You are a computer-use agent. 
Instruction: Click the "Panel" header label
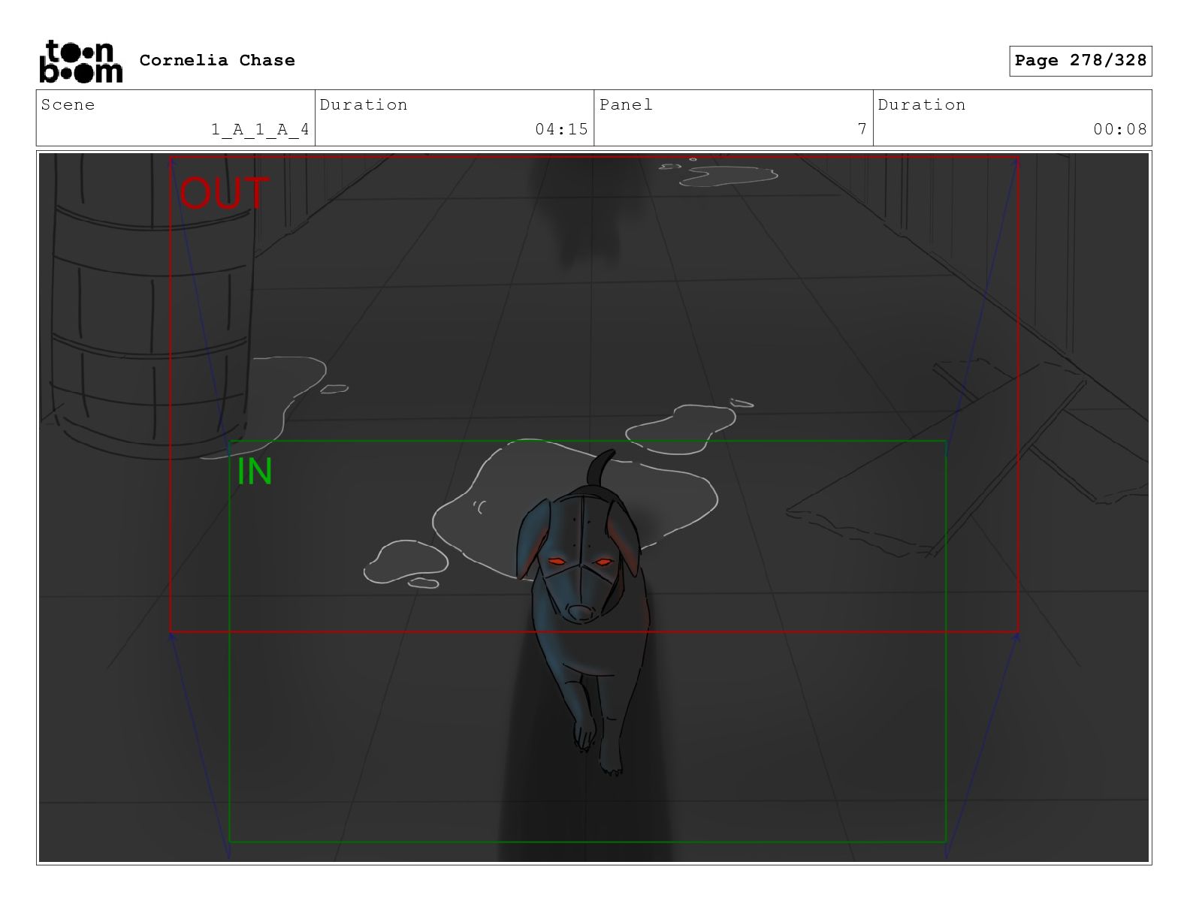[x=626, y=104]
